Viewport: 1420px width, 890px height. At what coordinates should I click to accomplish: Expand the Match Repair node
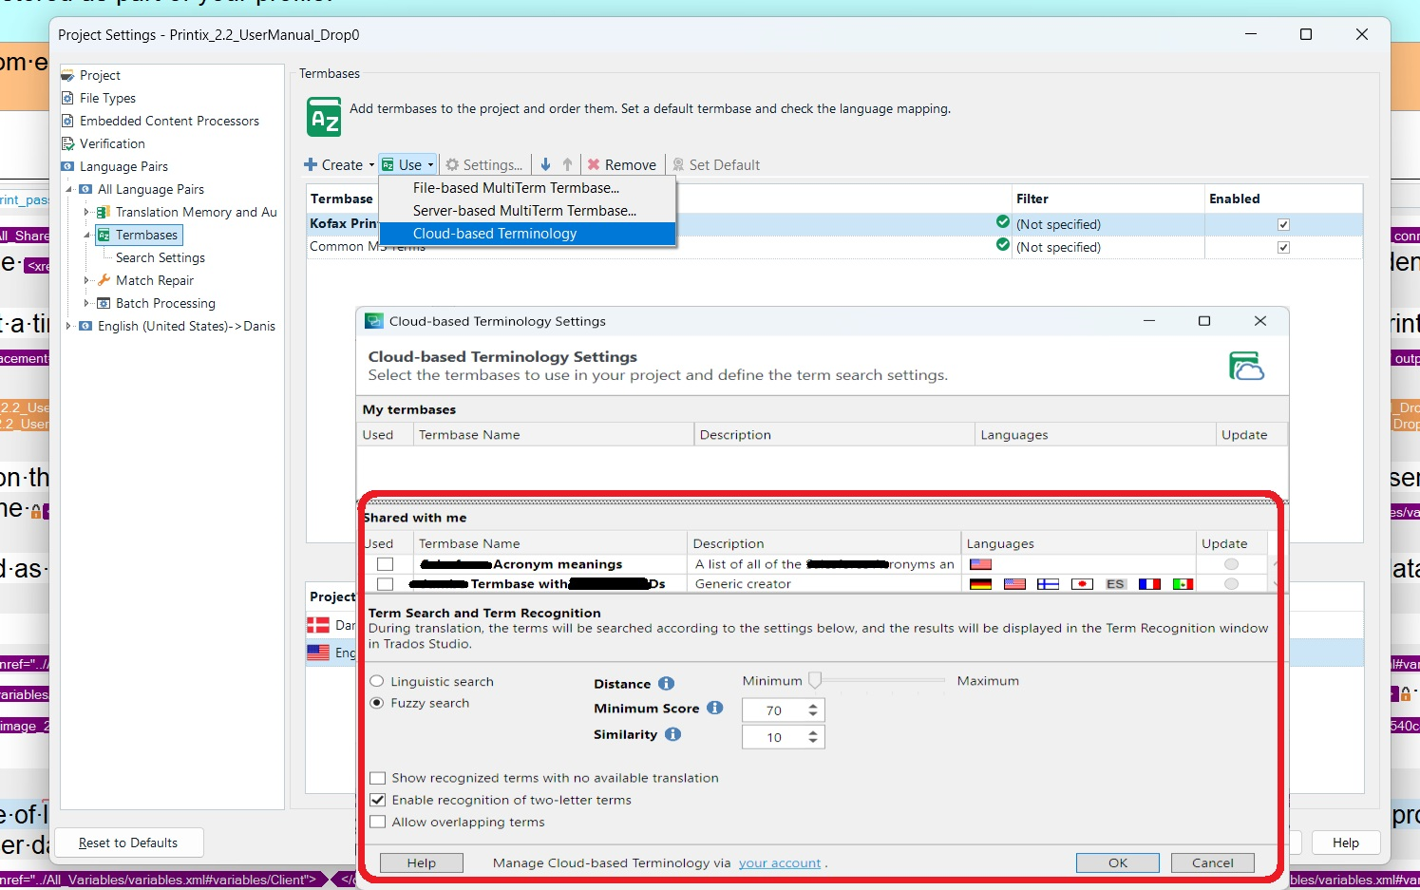point(86,280)
